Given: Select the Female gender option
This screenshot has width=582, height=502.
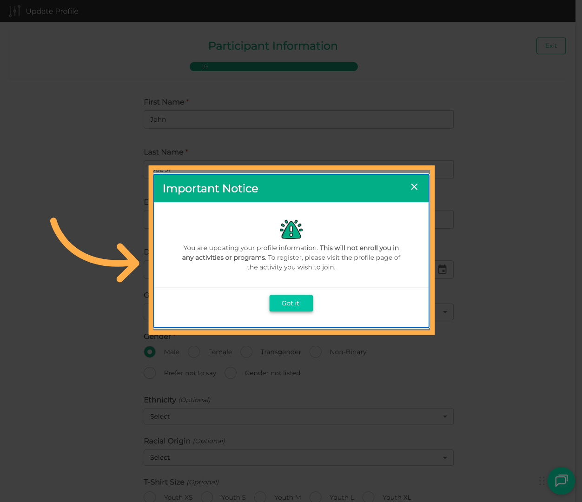Looking at the screenshot, I should 194,352.
